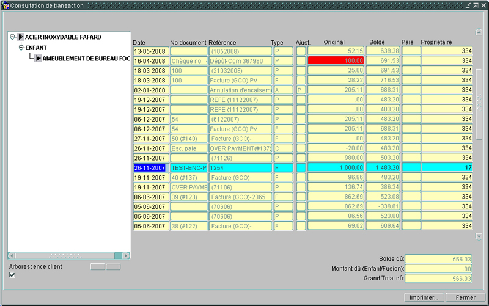Click tree panel's right scroll arrow
489x306 pixels.
(126, 255)
